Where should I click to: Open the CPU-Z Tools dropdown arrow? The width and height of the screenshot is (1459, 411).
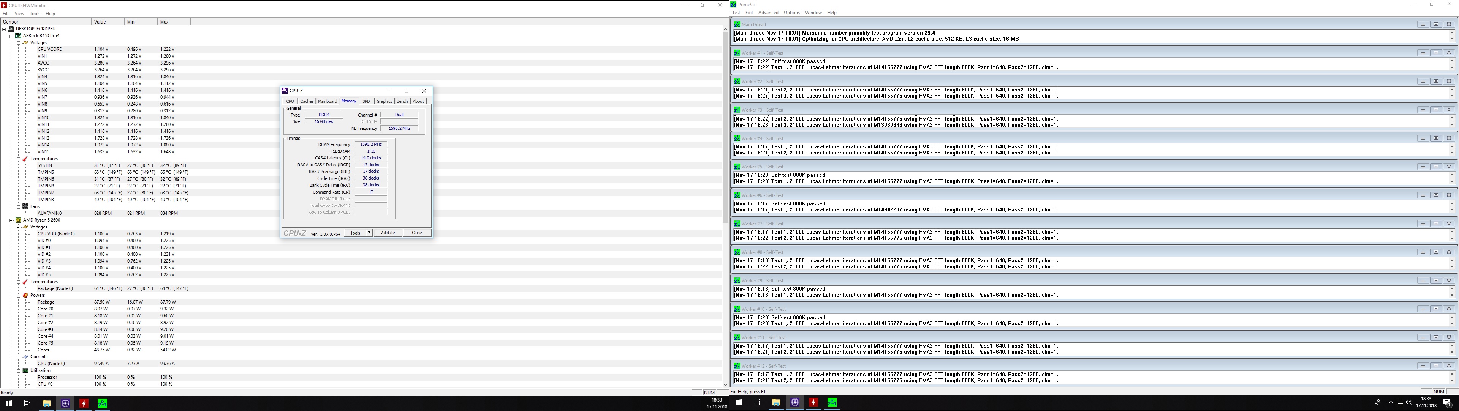[x=369, y=232]
